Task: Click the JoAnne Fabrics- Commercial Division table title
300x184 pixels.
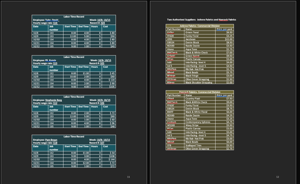Action: coord(200,26)
